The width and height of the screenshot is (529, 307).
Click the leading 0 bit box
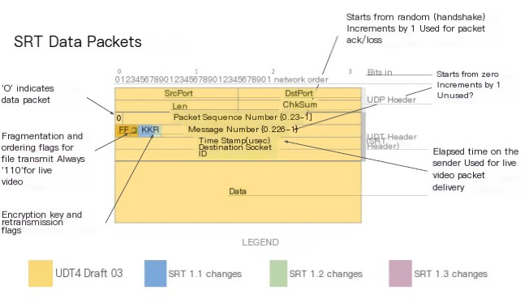coord(118,118)
